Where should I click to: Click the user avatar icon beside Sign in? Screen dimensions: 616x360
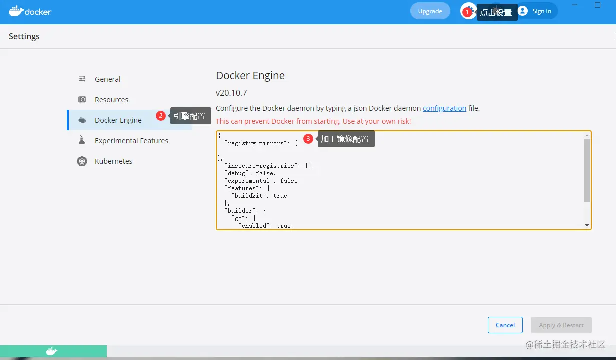click(523, 11)
